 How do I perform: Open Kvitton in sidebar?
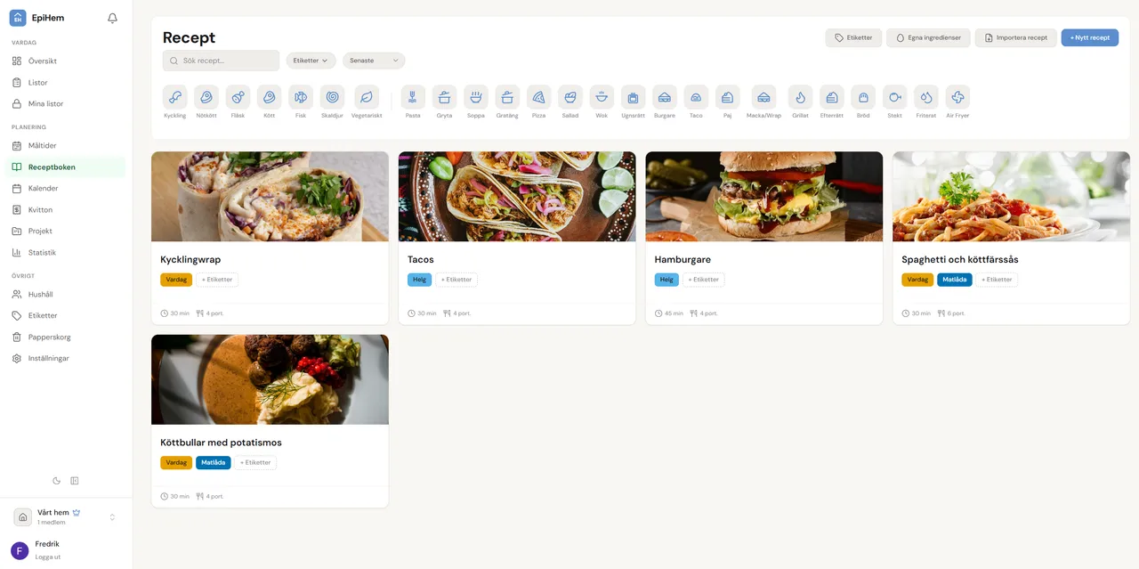66,210
